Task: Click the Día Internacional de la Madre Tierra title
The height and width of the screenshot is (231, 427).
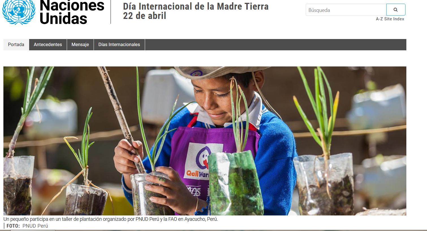Action: 196,6
